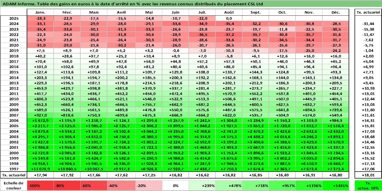
Task: Select the +957% green swatch
Action: [x=282, y=186]
